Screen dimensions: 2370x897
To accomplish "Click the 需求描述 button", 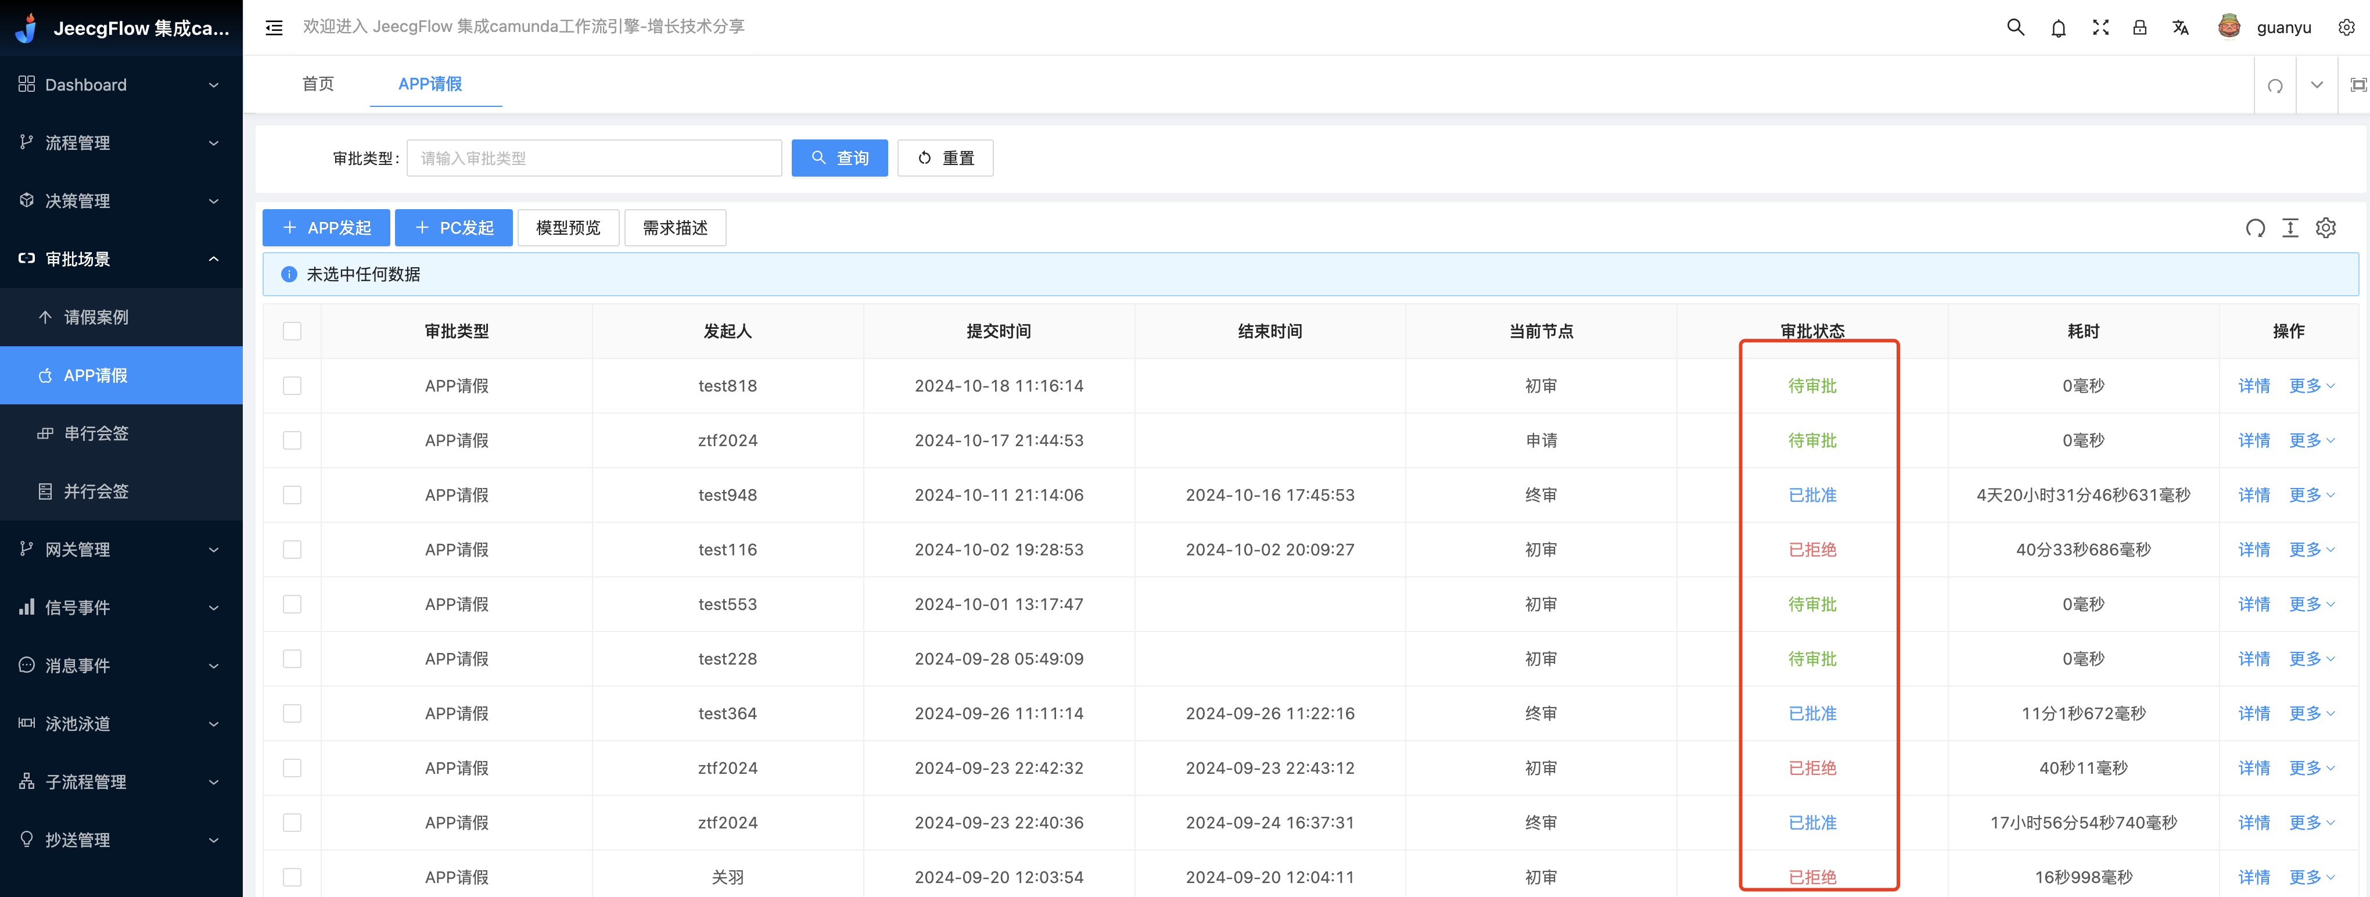I will tap(676, 227).
